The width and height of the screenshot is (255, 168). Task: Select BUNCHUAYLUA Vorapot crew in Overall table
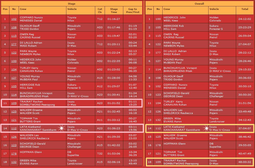coord(180,70)
